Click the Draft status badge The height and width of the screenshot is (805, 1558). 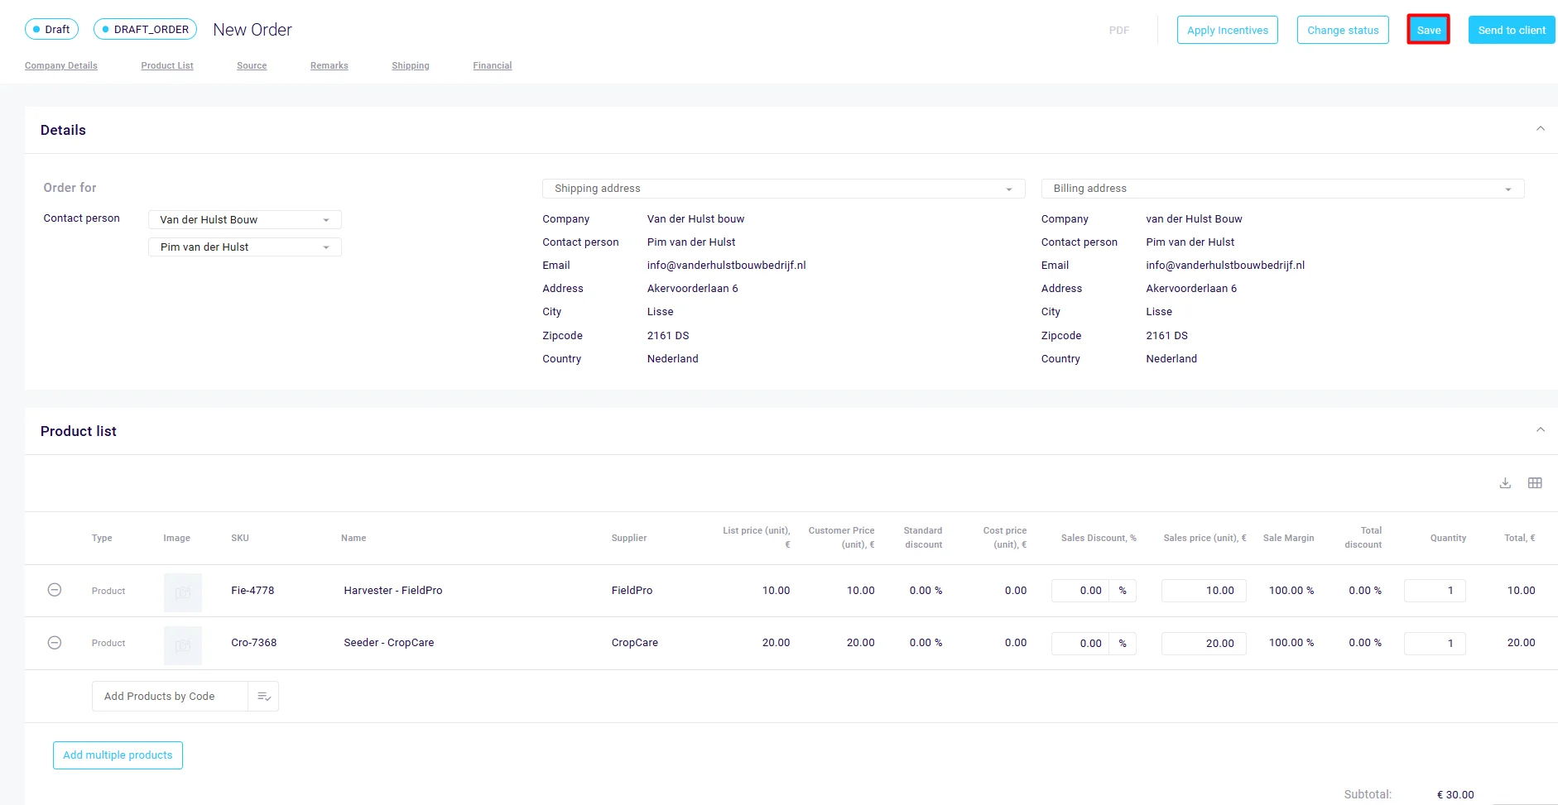pyautogui.click(x=51, y=29)
